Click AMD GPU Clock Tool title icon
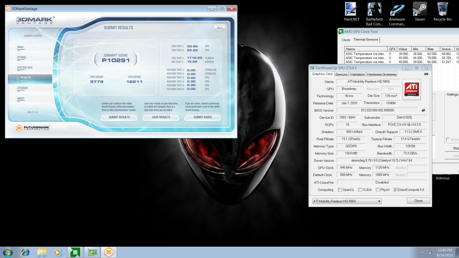The height and width of the screenshot is (258, 459). point(341,31)
